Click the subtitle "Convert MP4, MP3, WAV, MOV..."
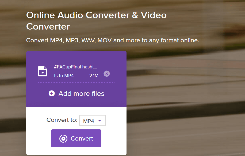The height and width of the screenshot is (156, 245). pyautogui.click(x=113, y=40)
